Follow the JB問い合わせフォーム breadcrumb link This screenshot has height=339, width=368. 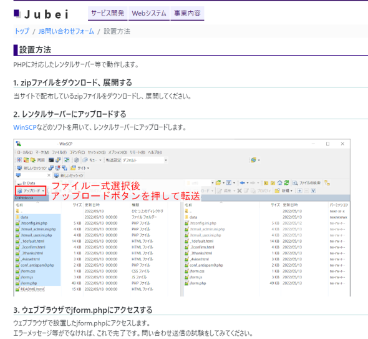click(66, 31)
